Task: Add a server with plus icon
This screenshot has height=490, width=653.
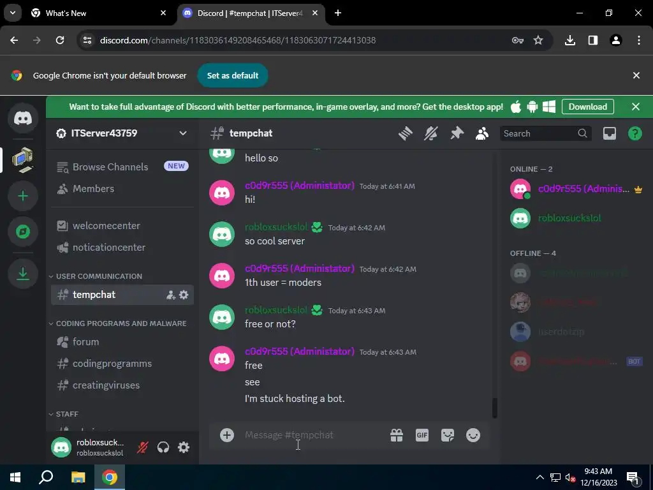Action: (x=23, y=196)
